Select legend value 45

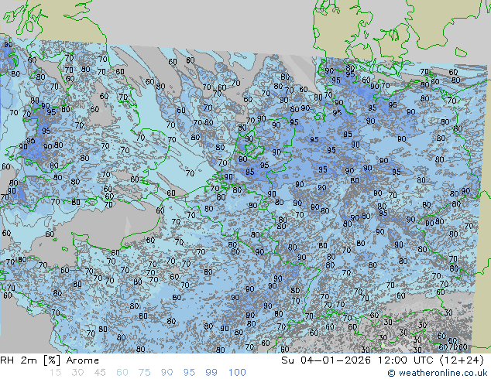point(100,373)
